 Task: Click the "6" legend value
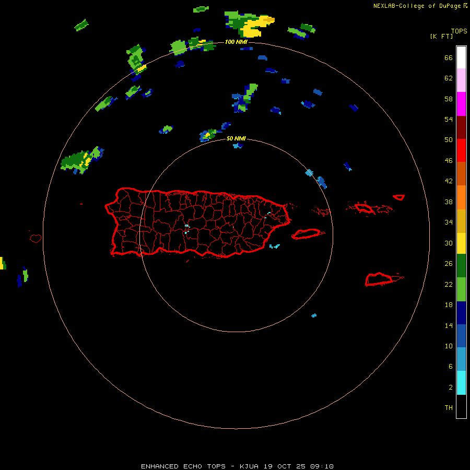451,366
